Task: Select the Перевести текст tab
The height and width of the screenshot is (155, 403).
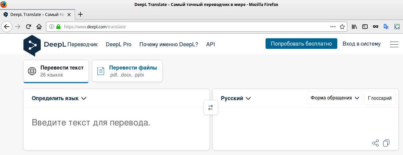Action: tap(56, 71)
